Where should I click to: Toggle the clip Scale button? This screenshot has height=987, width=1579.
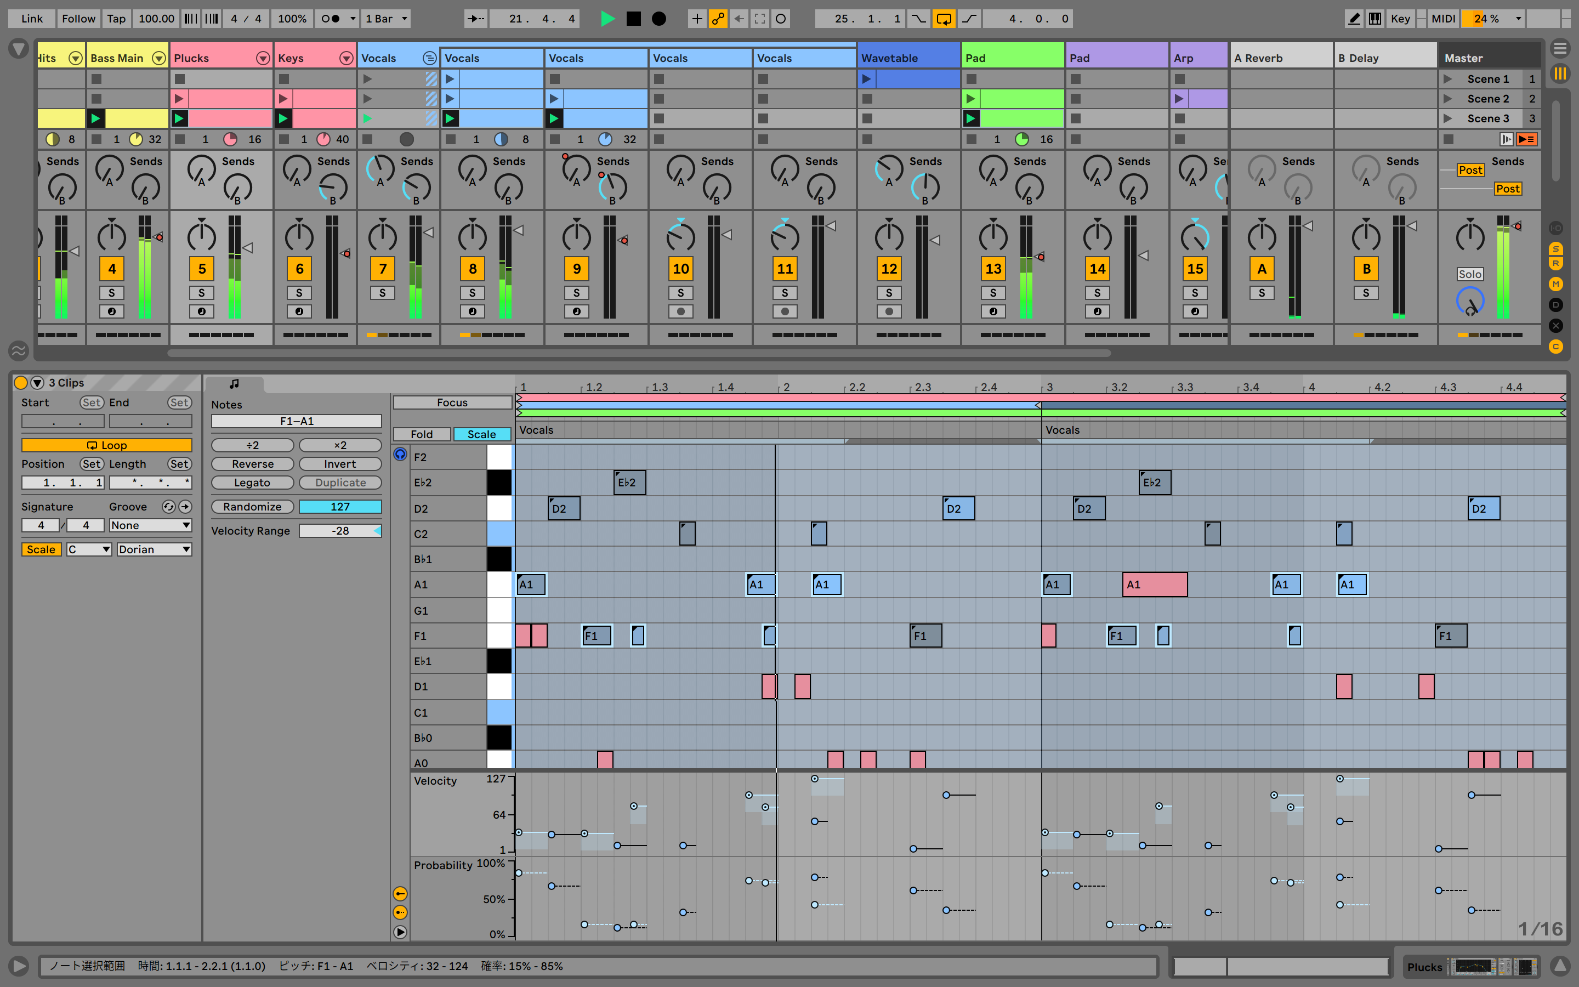(41, 549)
